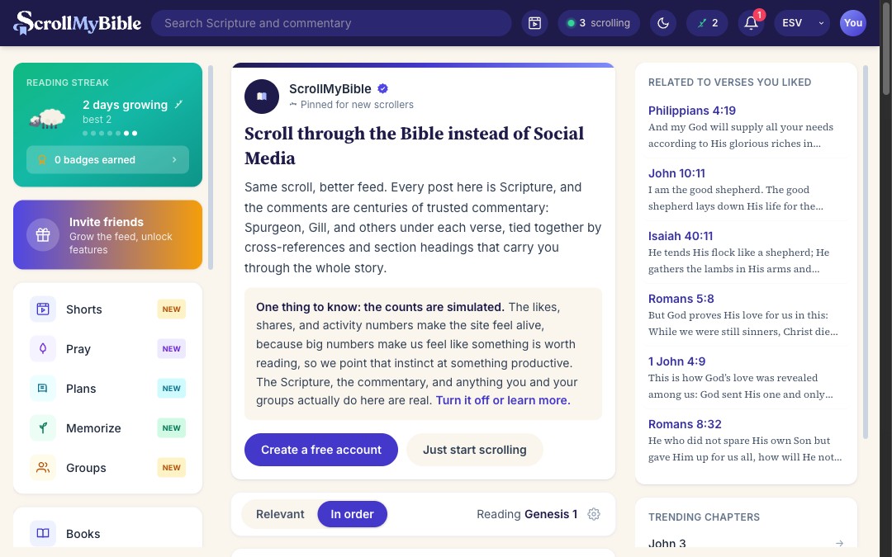Open Groups from the sidebar menu
892x557 pixels.
tap(107, 468)
